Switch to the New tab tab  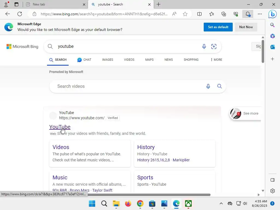(x=56, y=4)
